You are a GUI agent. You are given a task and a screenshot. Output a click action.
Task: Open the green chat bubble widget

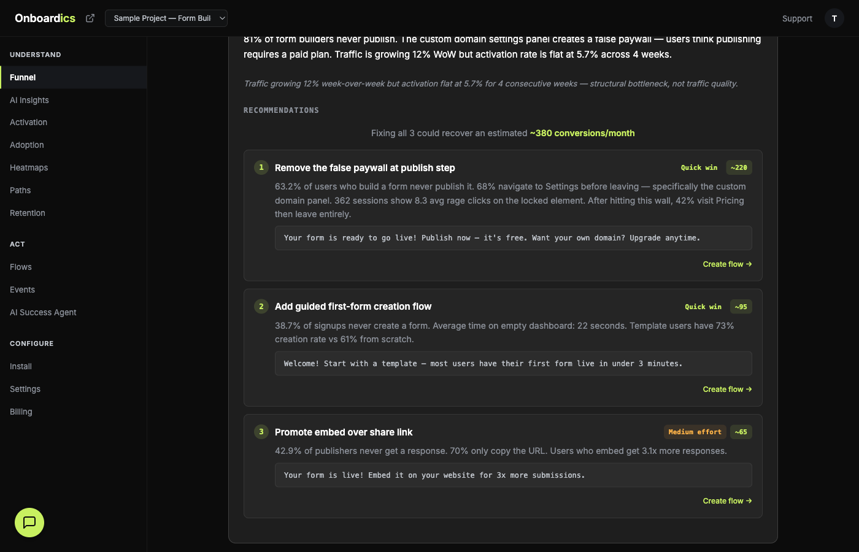click(x=29, y=523)
